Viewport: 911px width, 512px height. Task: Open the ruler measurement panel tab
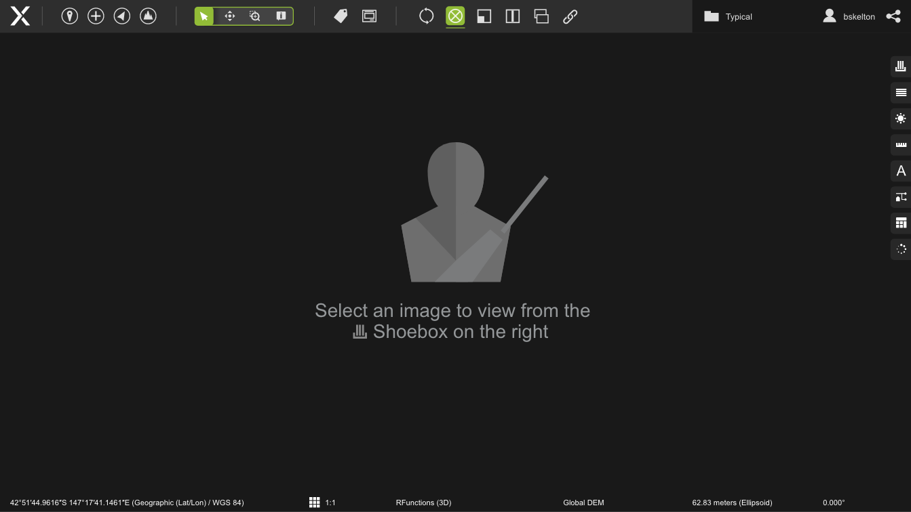901,144
